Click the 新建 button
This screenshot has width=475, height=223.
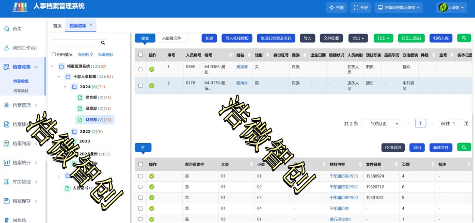pyautogui.click(x=209, y=38)
